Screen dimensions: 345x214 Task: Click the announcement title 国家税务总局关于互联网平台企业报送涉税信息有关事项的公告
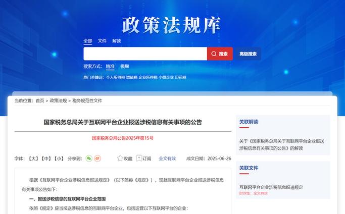point(123,122)
